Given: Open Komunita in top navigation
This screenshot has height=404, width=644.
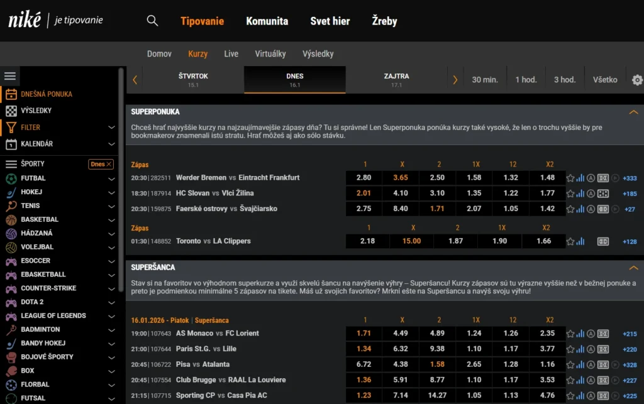Looking at the screenshot, I should click(267, 21).
